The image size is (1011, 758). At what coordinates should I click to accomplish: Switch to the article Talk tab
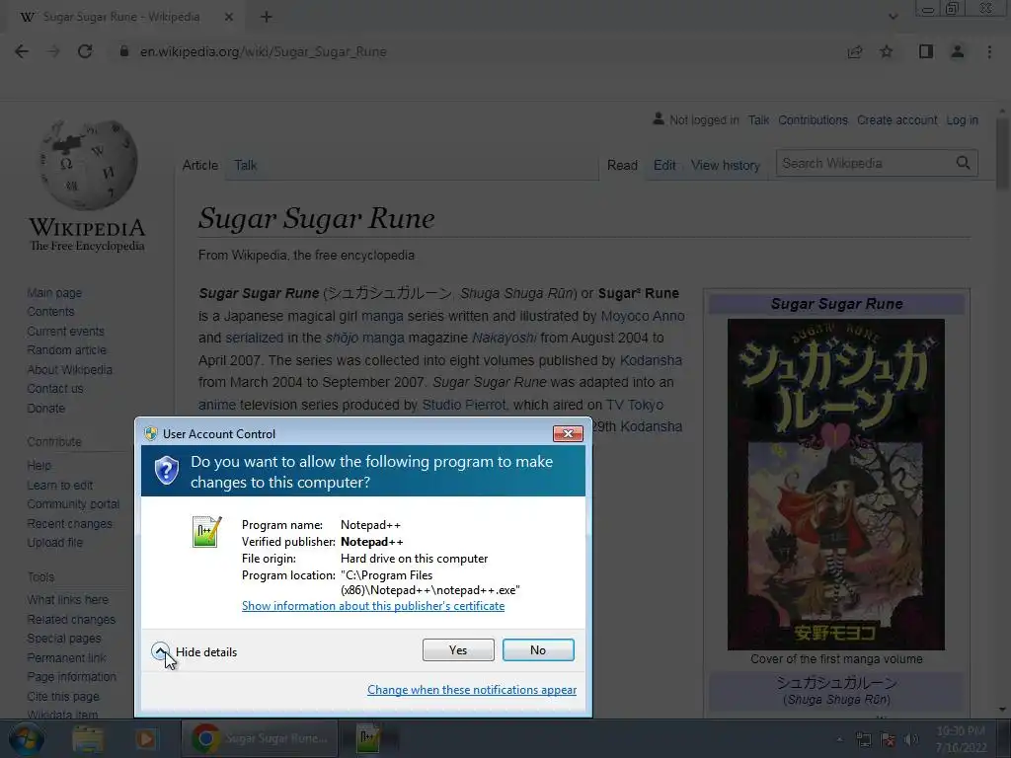[245, 165]
